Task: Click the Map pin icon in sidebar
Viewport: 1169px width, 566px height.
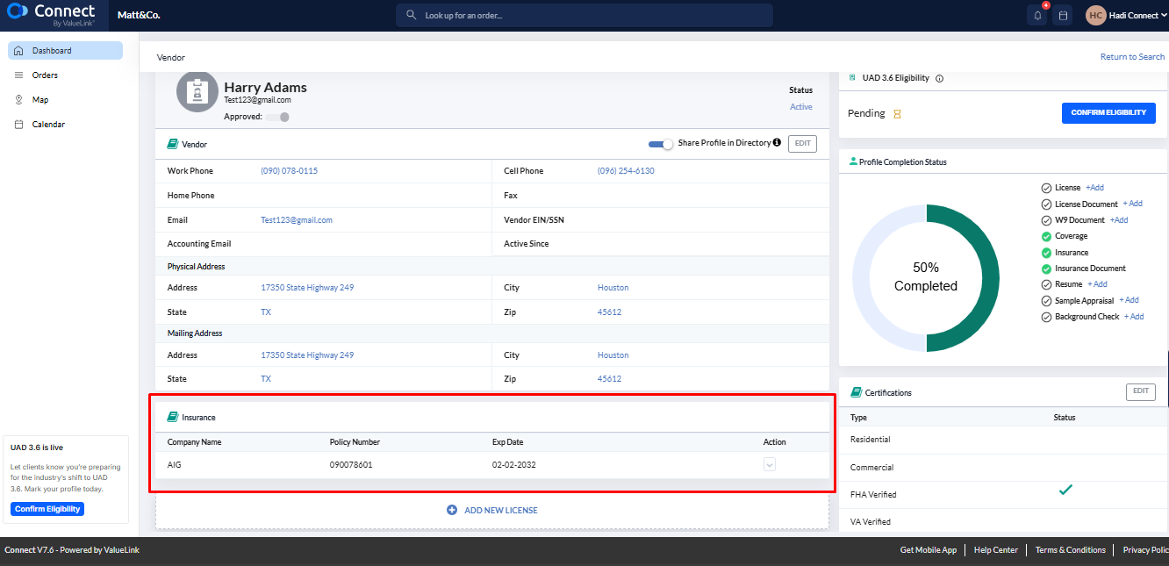Action: 18,100
